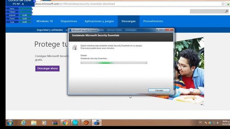Click the Descargar ahora button
Viewport: 230px width, 129px height.
click(47, 68)
